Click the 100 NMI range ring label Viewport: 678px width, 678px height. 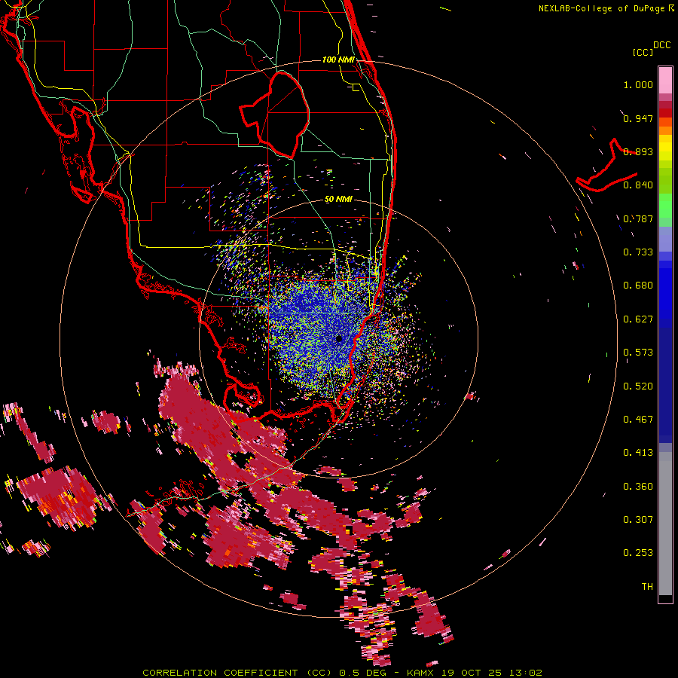tap(338, 60)
